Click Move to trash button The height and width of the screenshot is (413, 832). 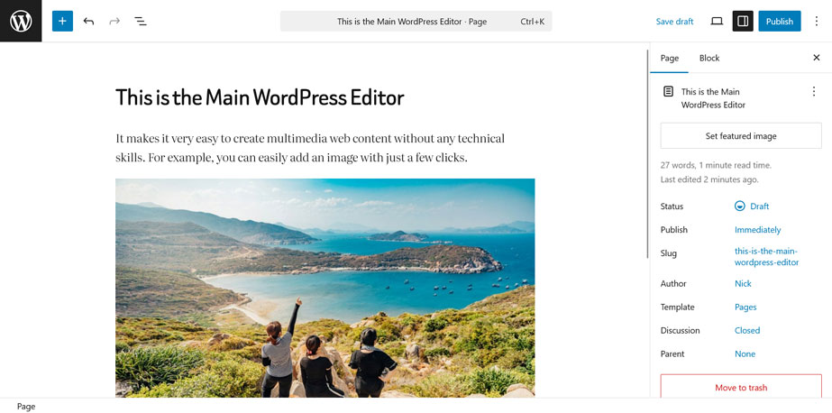[741, 387]
